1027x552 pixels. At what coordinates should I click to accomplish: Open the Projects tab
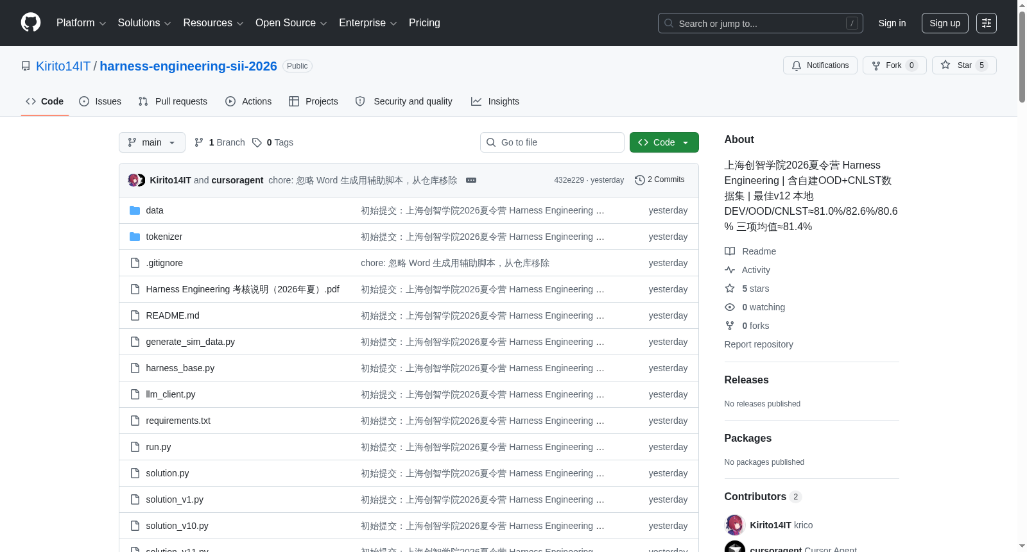coord(313,101)
